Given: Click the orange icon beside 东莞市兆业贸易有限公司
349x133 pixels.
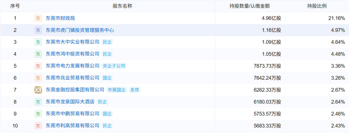Looking at the screenshot, I should click(38, 78).
